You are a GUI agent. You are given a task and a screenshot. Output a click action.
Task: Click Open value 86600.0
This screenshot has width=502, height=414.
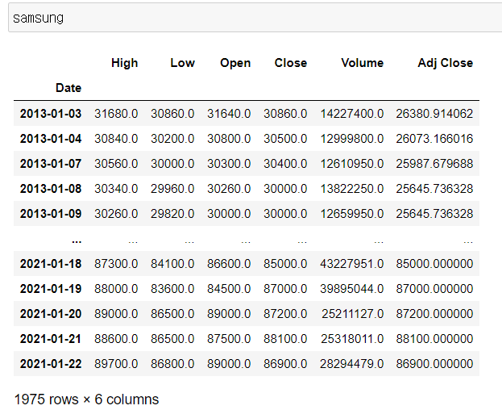point(229,264)
